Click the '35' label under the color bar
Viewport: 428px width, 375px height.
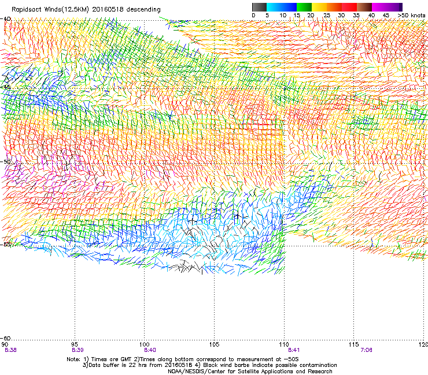356,16
